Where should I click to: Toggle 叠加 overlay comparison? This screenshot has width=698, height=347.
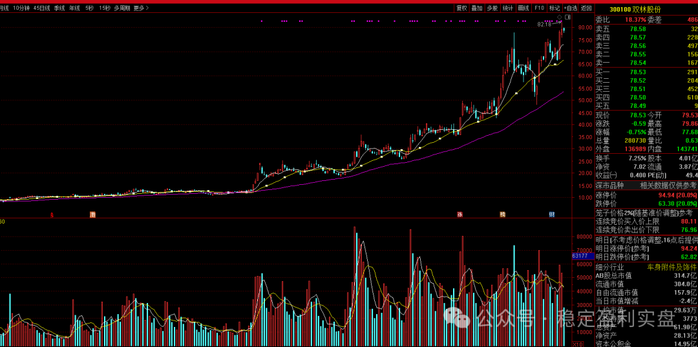click(x=477, y=8)
